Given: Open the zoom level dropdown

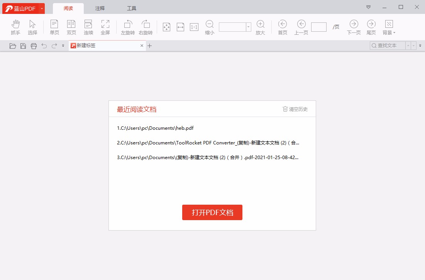Looking at the screenshot, I should click(248, 27).
